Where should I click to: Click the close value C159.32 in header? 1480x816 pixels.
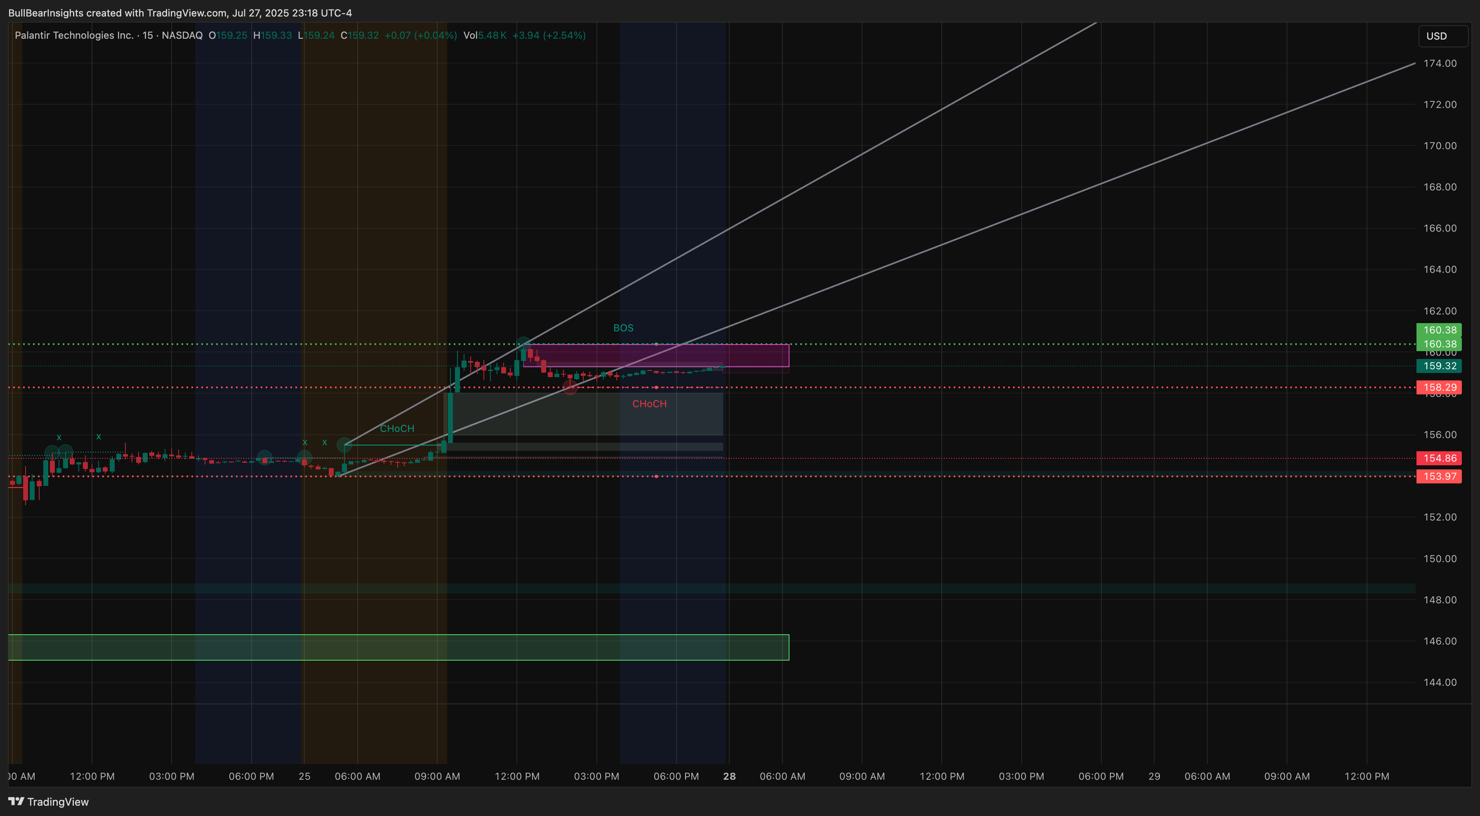click(360, 35)
